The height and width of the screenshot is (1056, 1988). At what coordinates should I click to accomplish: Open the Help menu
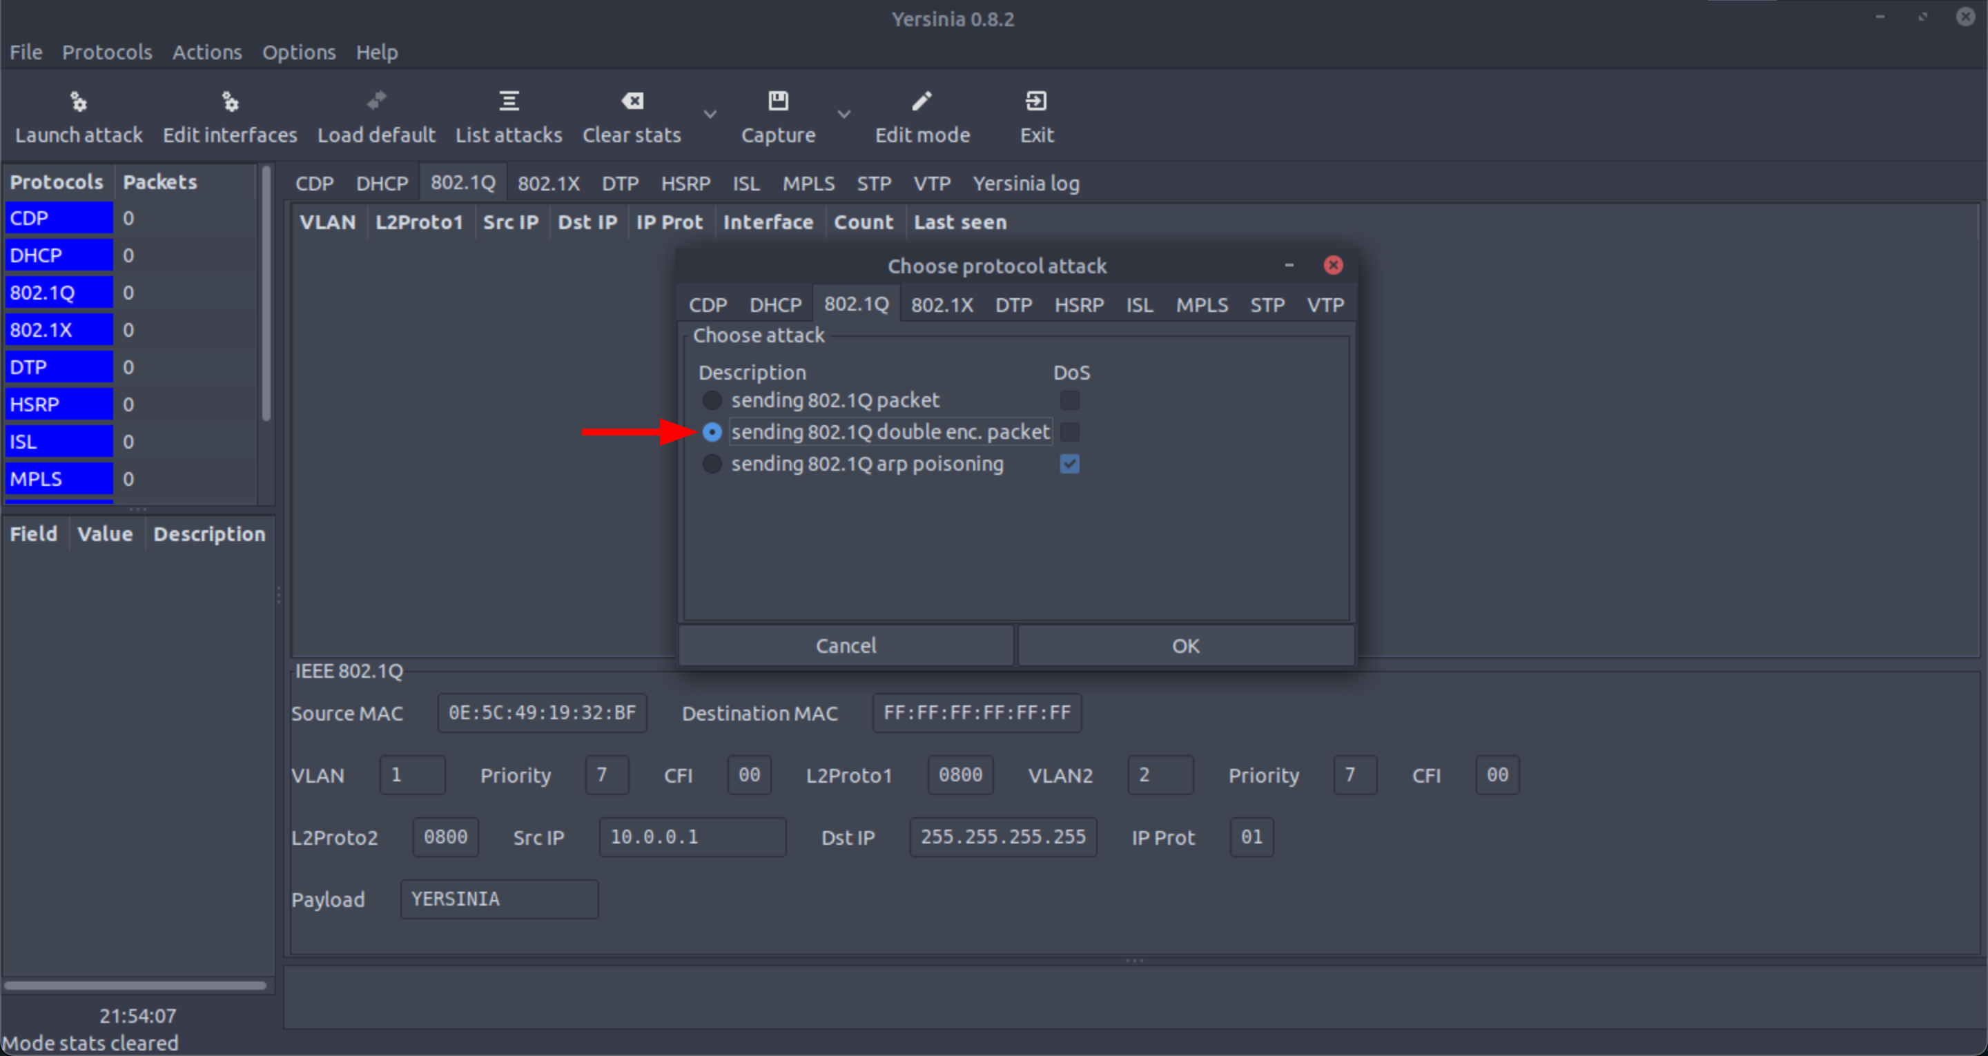coord(377,52)
